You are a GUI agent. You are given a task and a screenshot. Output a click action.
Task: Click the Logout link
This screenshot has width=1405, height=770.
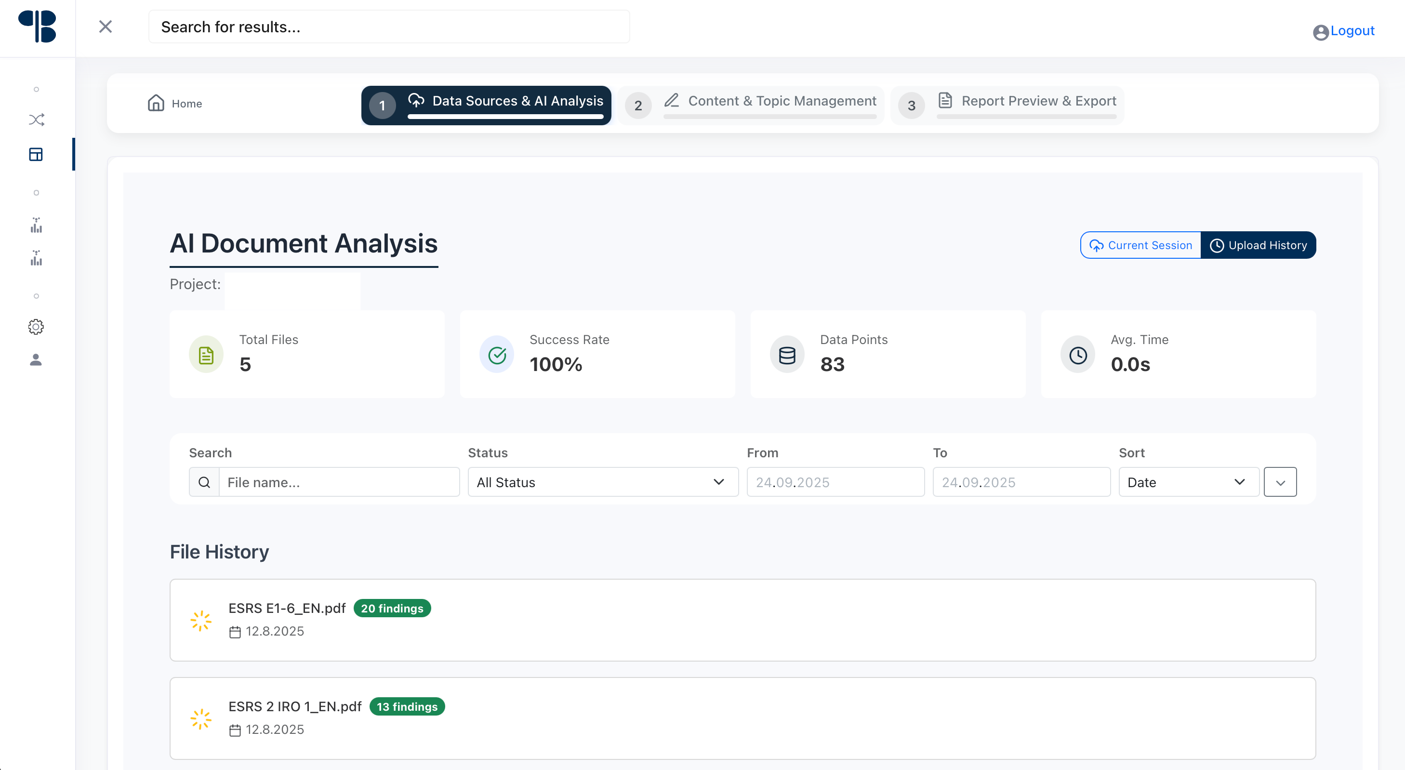[x=1352, y=31]
